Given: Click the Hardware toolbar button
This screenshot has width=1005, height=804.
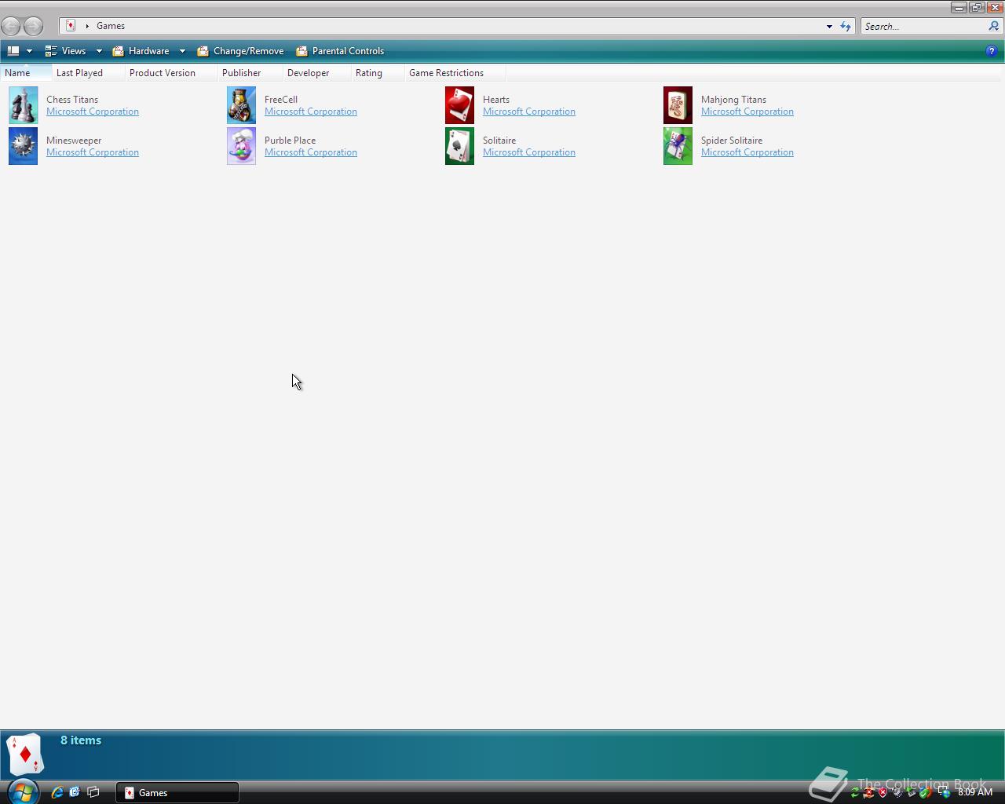Looking at the screenshot, I should [141, 51].
